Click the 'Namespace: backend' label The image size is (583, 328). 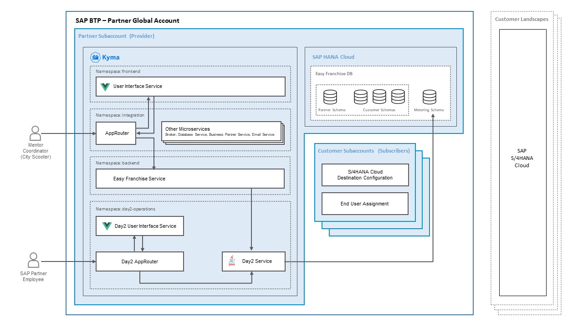click(118, 163)
